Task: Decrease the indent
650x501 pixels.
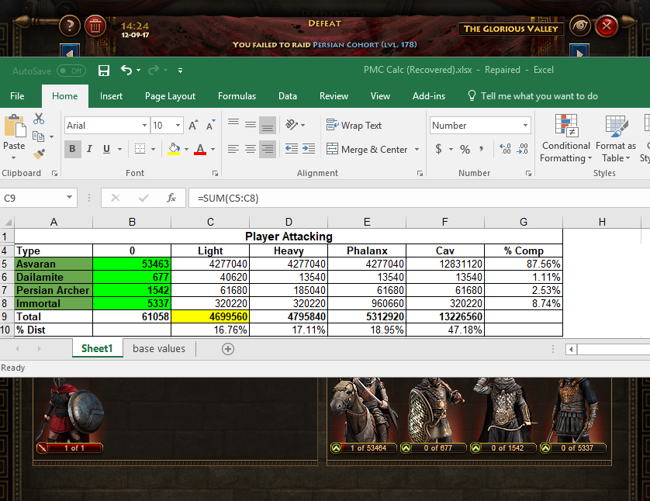Action: pos(292,149)
